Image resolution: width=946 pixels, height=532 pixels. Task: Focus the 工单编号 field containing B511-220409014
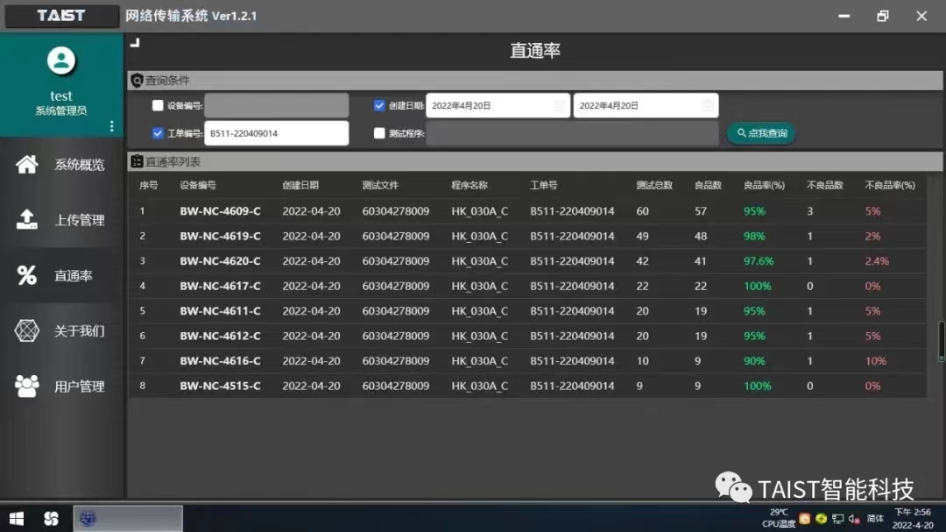276,133
